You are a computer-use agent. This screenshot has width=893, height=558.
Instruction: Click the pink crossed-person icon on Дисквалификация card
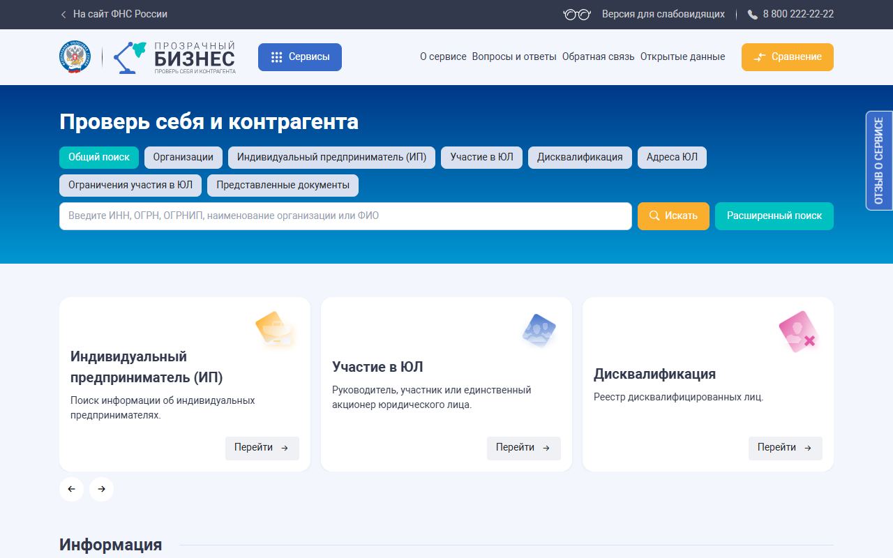point(798,332)
